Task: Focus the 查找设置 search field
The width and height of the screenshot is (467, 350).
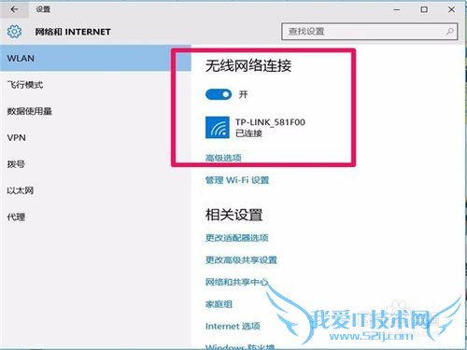Action: (370, 31)
